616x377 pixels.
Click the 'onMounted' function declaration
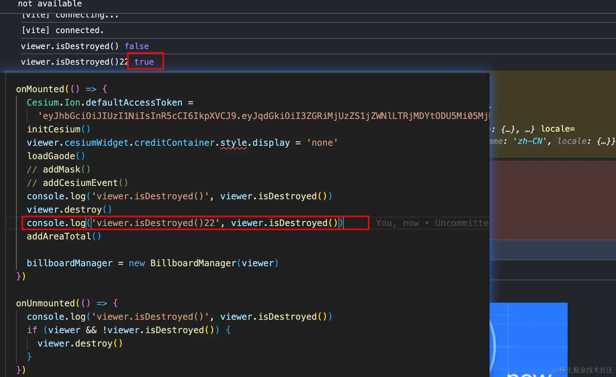(40, 89)
